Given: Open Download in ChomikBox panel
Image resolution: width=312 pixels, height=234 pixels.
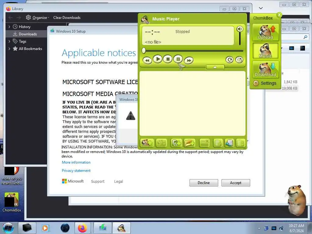Looking at the screenshot, I should 265,69.
